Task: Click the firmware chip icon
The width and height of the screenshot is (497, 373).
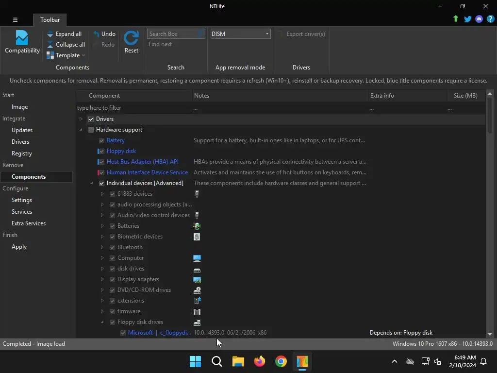Action: 197,312
